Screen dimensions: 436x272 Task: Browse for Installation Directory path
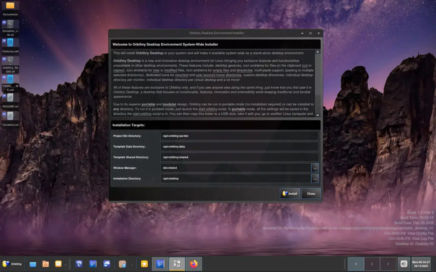point(315,179)
